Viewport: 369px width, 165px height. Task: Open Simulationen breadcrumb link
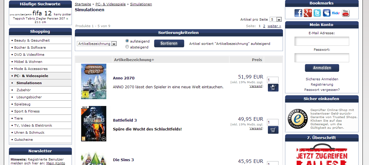point(141,4)
